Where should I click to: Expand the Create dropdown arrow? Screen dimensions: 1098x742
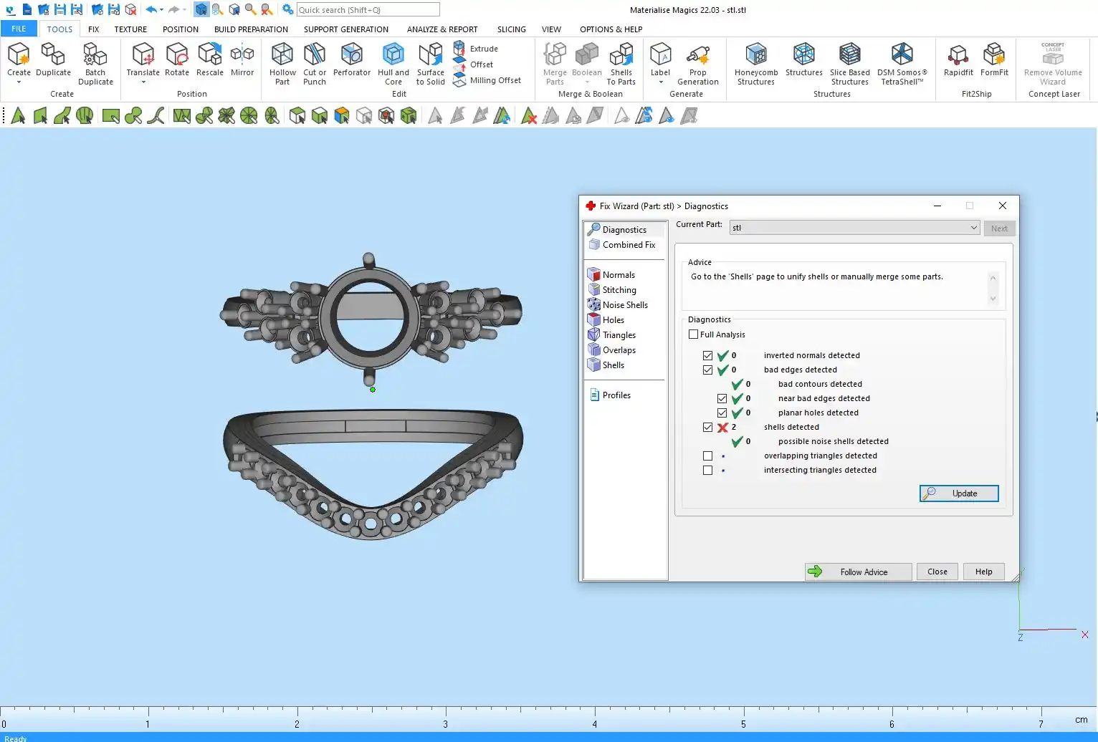(x=19, y=82)
